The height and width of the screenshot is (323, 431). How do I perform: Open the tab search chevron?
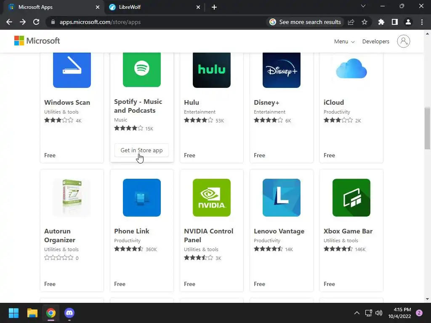pos(363,6)
